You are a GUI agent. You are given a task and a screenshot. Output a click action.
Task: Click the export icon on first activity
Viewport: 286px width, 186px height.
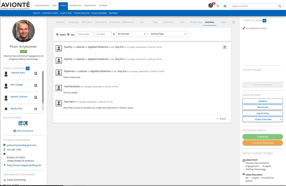pyautogui.click(x=225, y=47)
